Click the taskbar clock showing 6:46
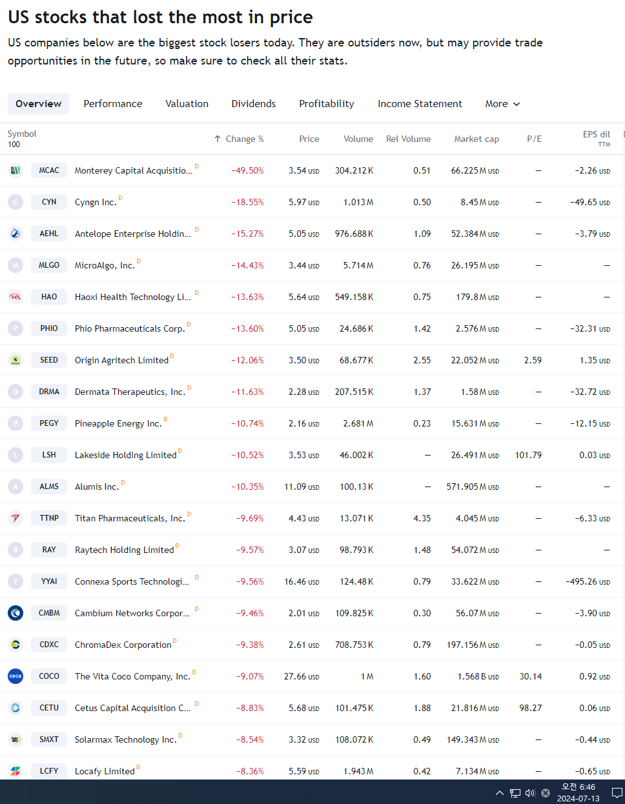 click(579, 792)
